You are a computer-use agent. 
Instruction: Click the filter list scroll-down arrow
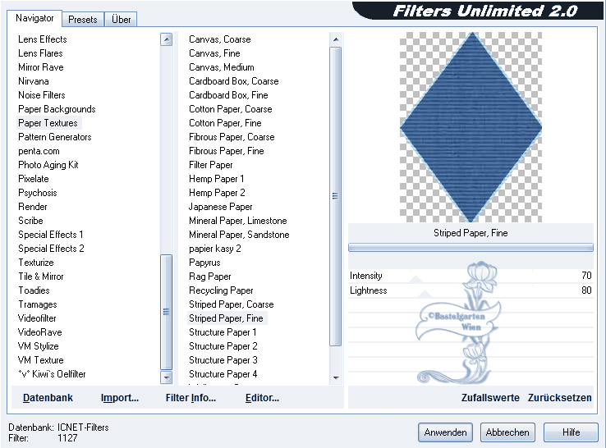coord(336,377)
